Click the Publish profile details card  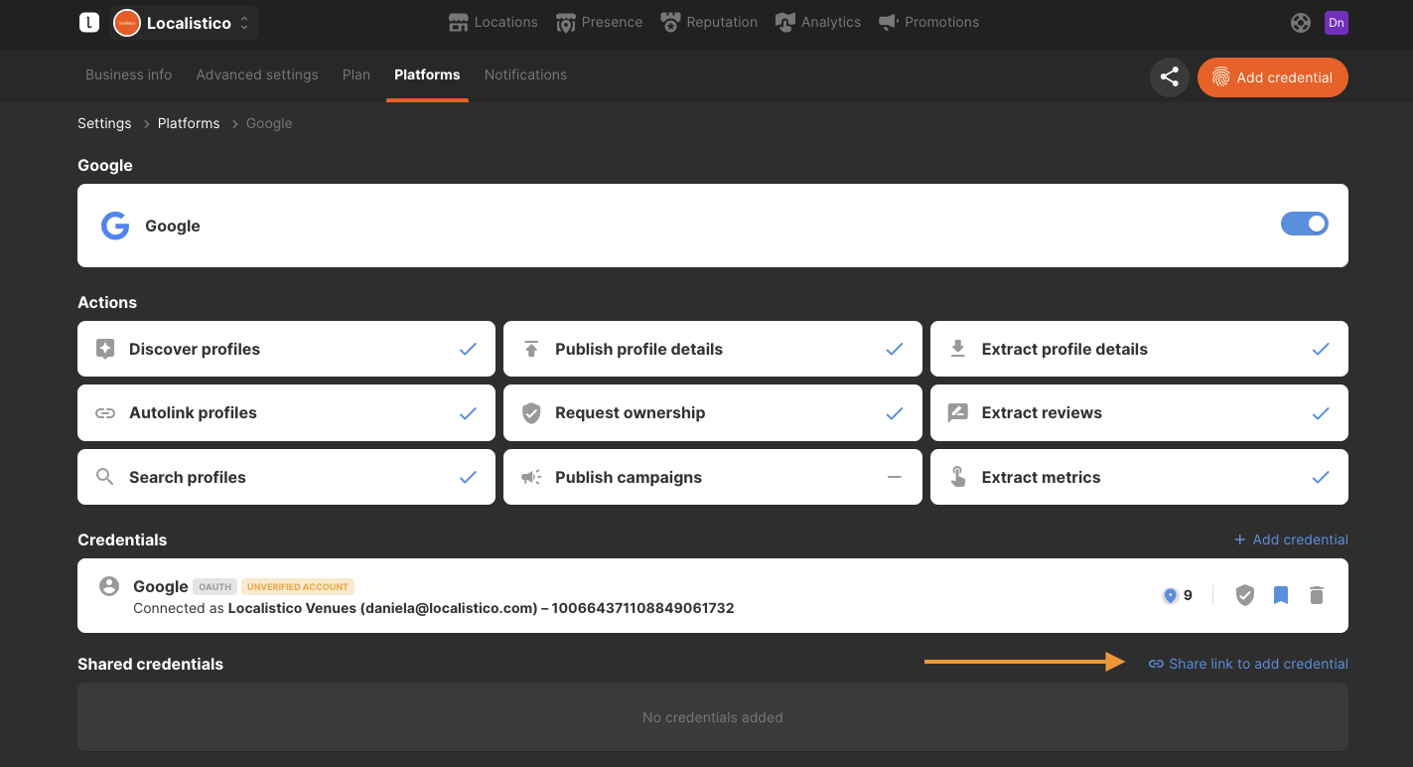click(x=713, y=349)
